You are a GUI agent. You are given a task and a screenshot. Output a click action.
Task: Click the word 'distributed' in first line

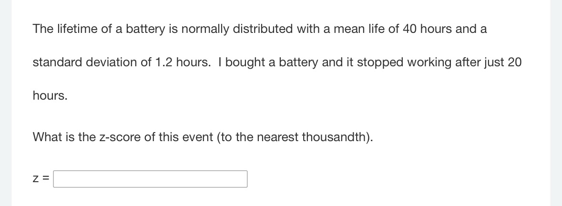[263, 29]
